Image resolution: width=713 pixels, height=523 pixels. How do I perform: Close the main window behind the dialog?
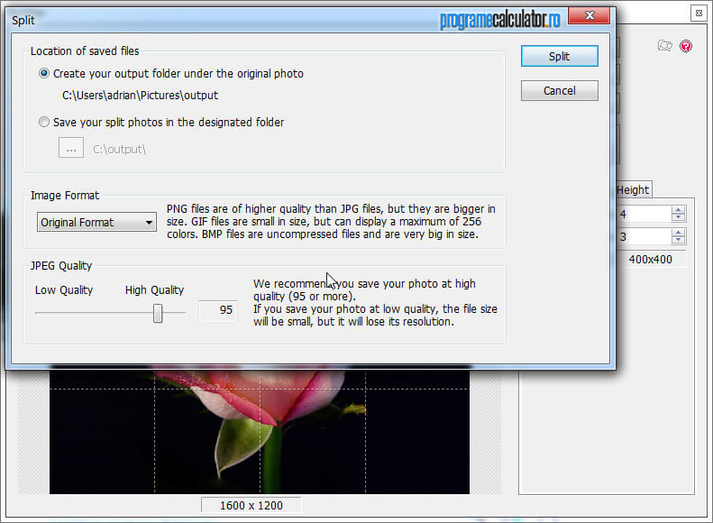coord(699,14)
